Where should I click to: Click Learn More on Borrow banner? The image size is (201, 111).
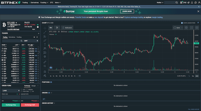click(127, 11)
